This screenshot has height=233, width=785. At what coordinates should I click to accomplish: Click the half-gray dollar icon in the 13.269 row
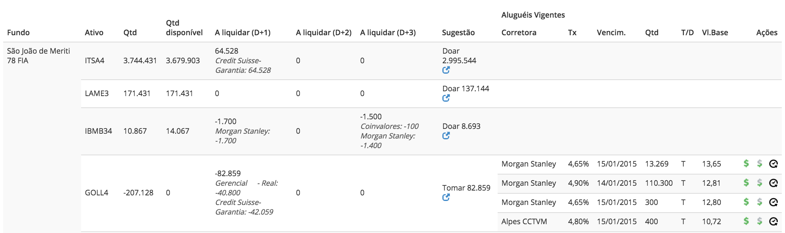(x=760, y=163)
